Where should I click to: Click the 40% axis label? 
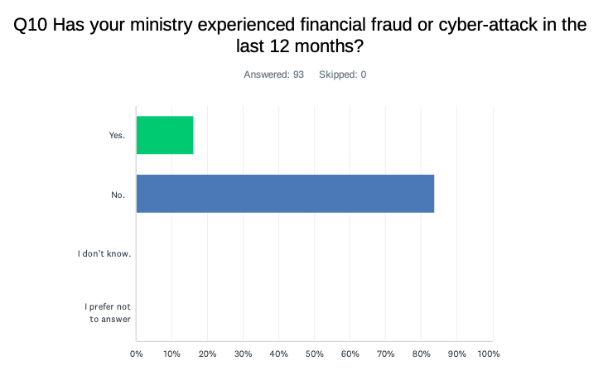[279, 354]
